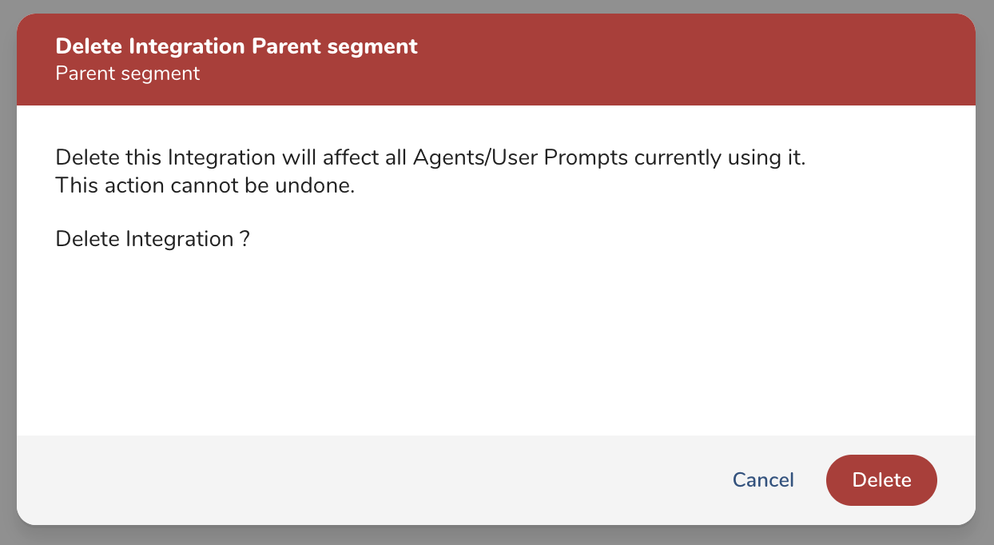Click the question mark after "Delete Integration"
The image size is (994, 545).
tap(245, 238)
